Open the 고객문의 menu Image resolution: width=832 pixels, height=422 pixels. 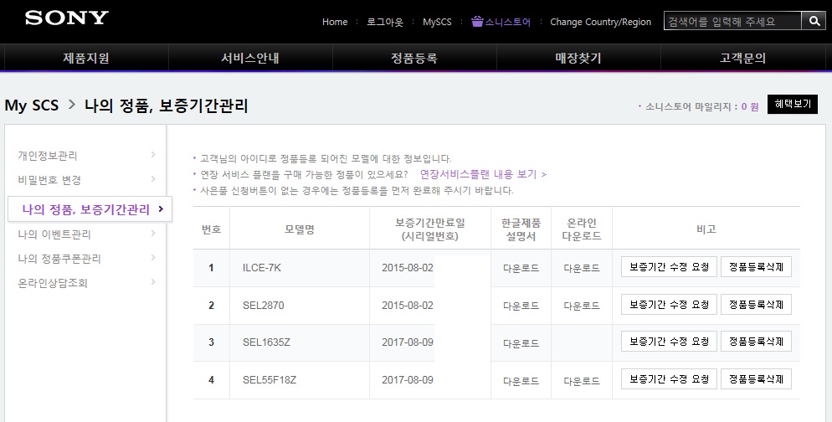pos(742,58)
